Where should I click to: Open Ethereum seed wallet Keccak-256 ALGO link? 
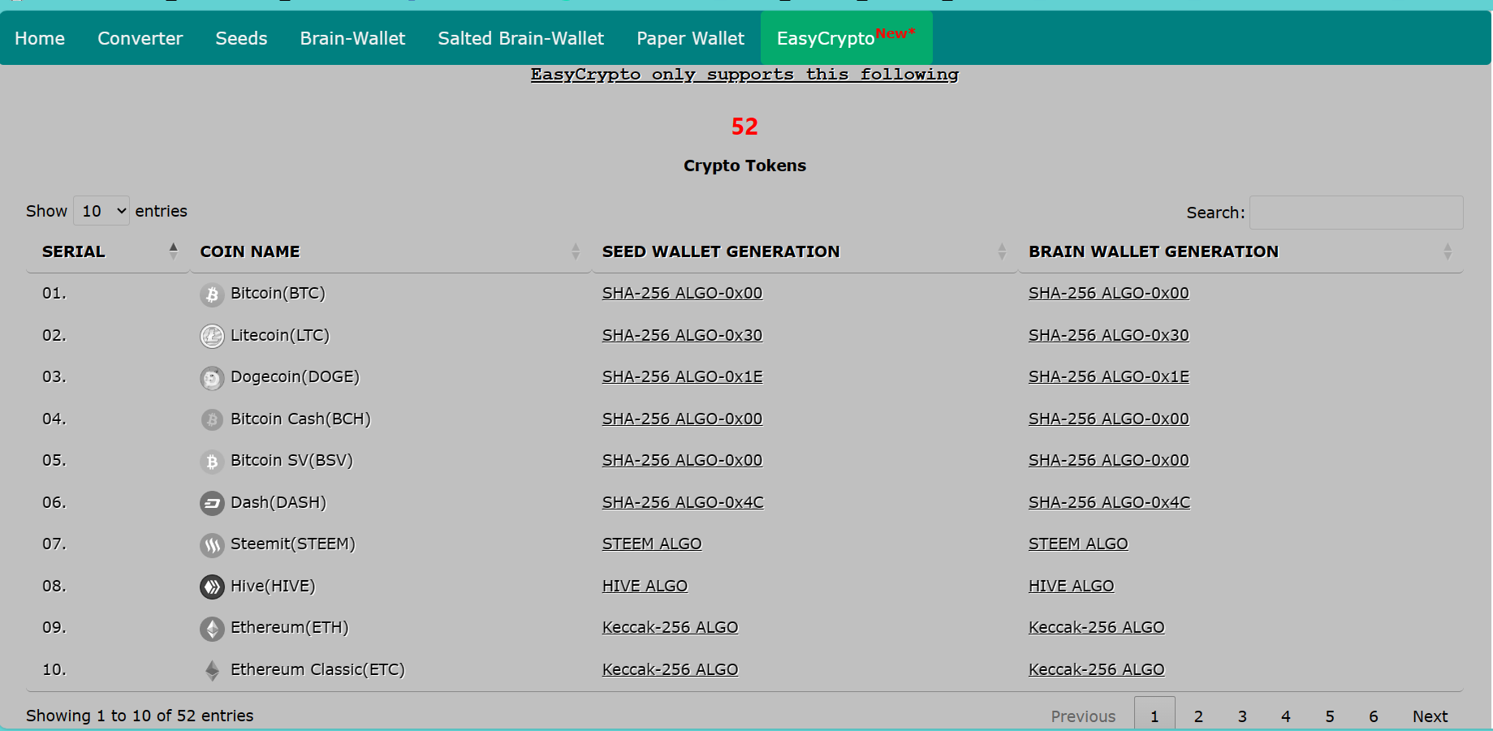[x=670, y=627]
